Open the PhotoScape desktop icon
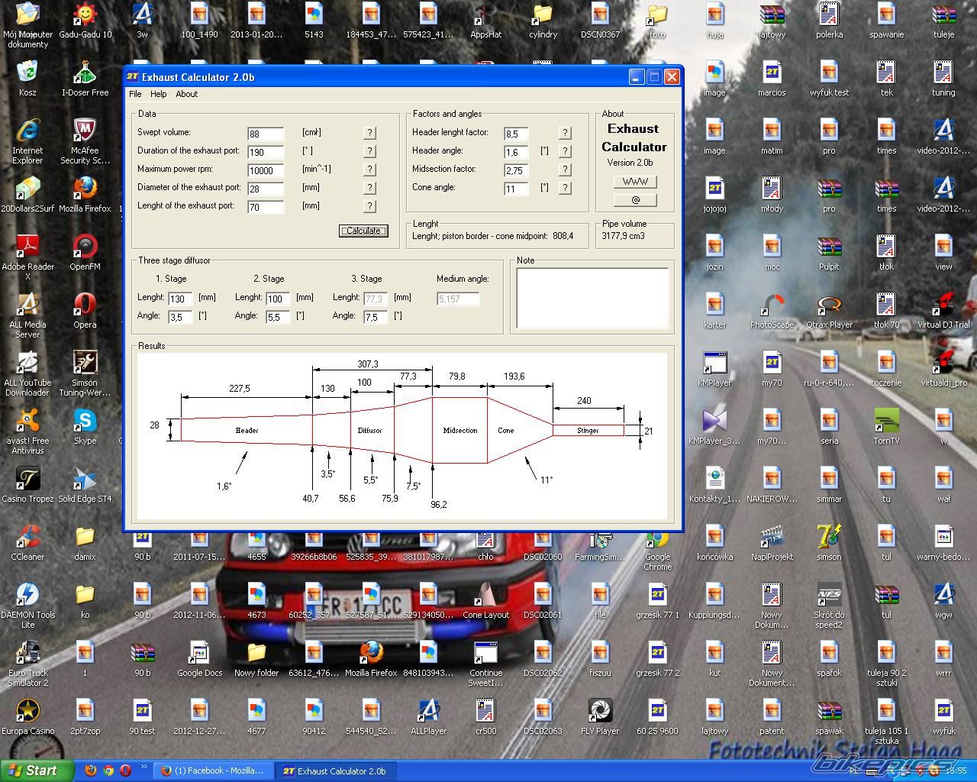Viewport: 977px width, 782px height. pyautogui.click(x=772, y=305)
